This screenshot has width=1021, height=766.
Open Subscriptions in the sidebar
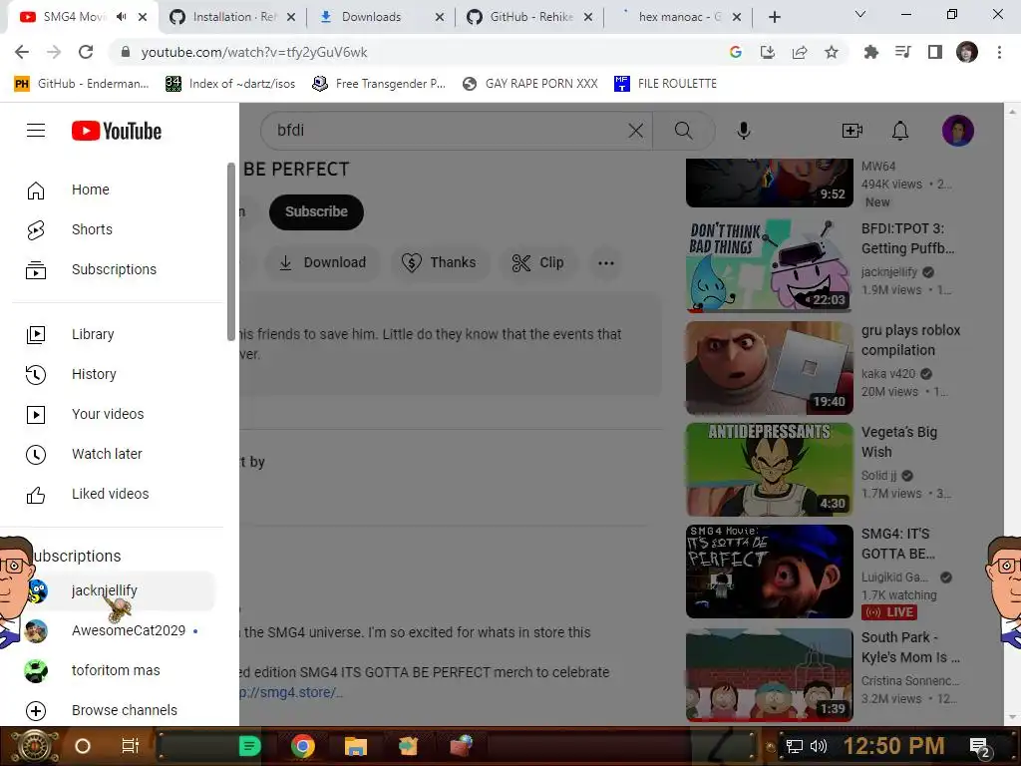pos(118,269)
